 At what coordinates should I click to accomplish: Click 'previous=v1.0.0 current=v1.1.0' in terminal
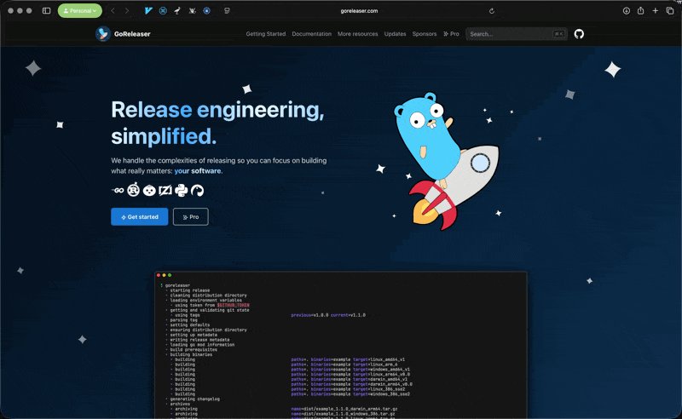(328, 315)
